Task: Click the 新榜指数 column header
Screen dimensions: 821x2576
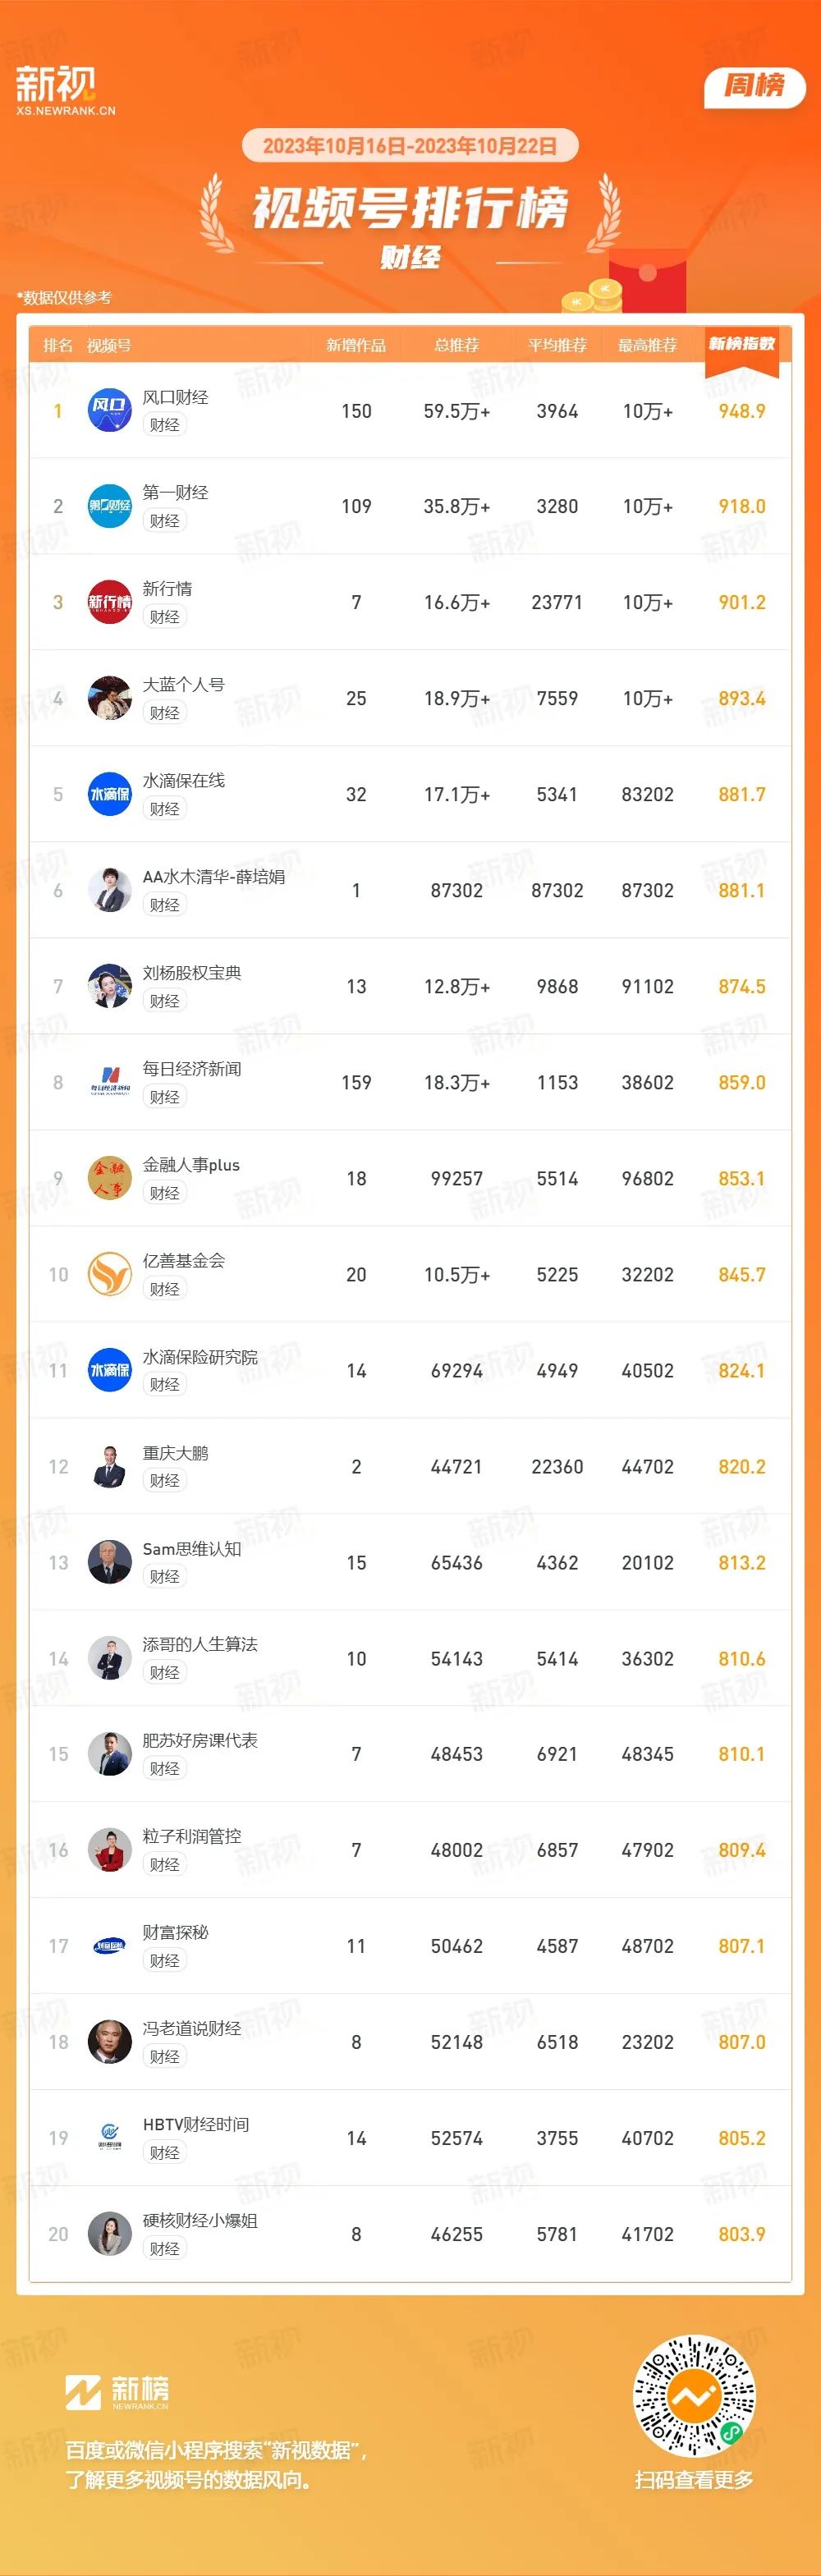Action: pyautogui.click(x=742, y=344)
